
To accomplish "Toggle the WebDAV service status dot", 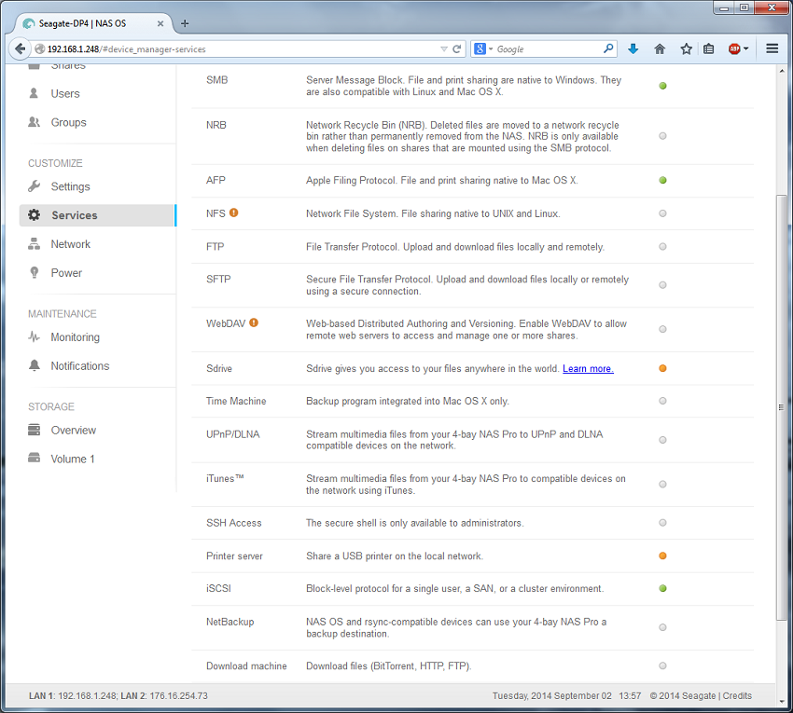I will [x=662, y=329].
